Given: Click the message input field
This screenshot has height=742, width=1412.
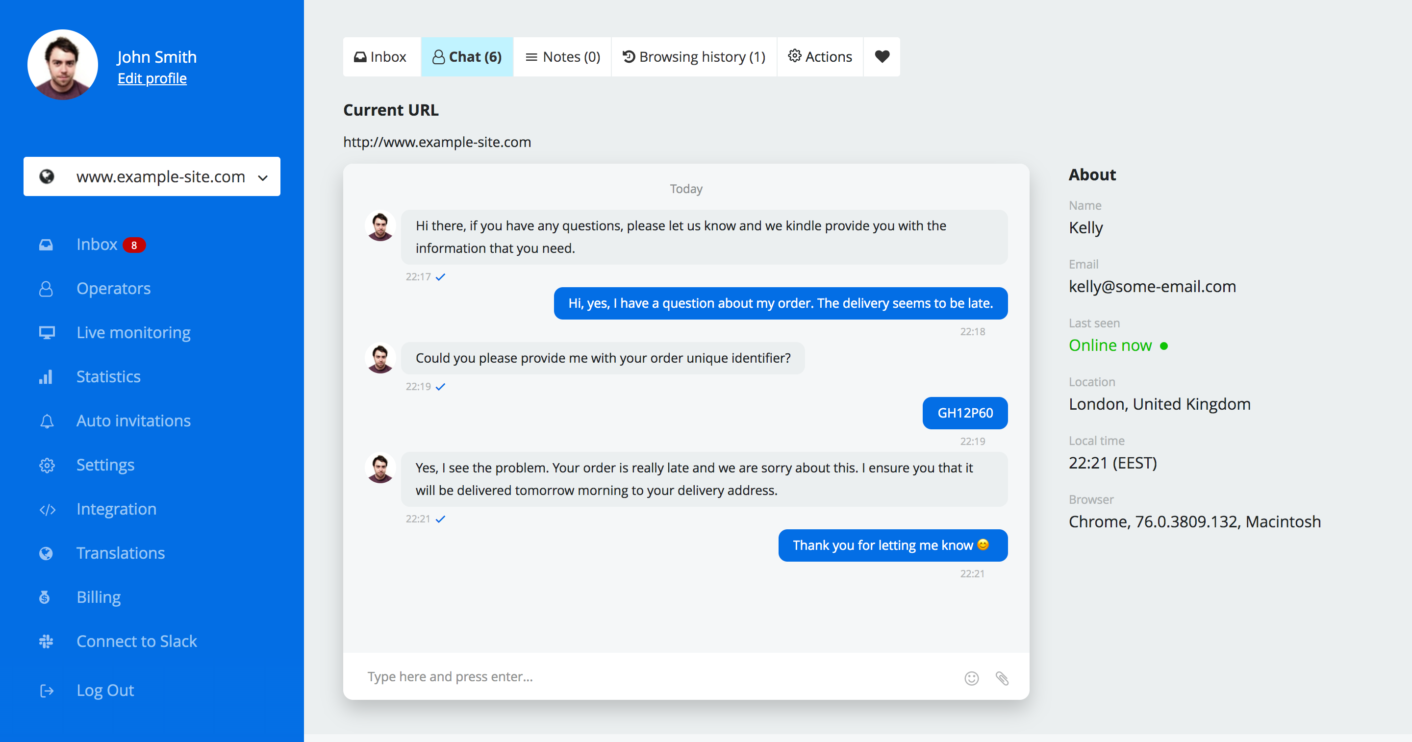Looking at the screenshot, I should tap(658, 677).
